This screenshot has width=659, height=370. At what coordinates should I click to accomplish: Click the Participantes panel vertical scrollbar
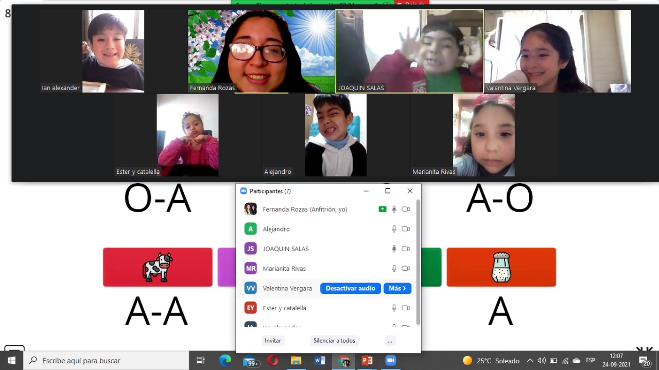[x=418, y=262]
